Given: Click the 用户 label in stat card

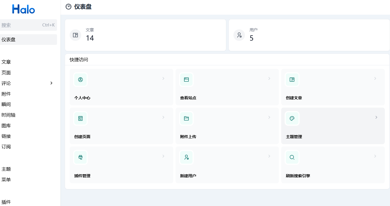Looking at the screenshot, I should (254, 30).
